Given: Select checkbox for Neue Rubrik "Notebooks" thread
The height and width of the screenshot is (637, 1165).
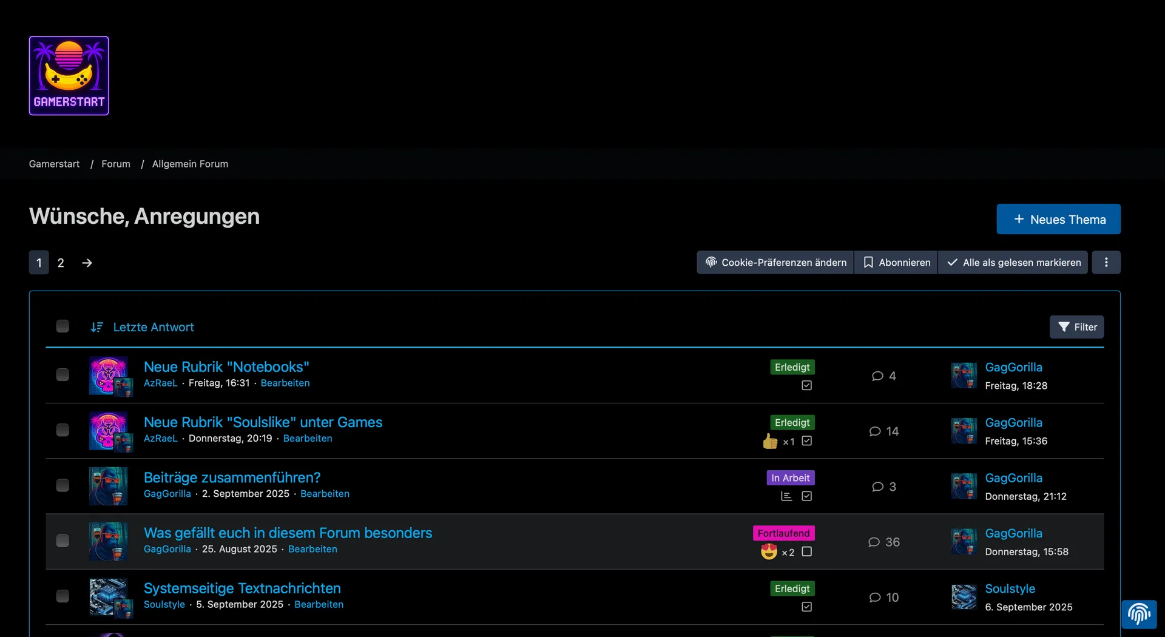Looking at the screenshot, I should [62, 374].
